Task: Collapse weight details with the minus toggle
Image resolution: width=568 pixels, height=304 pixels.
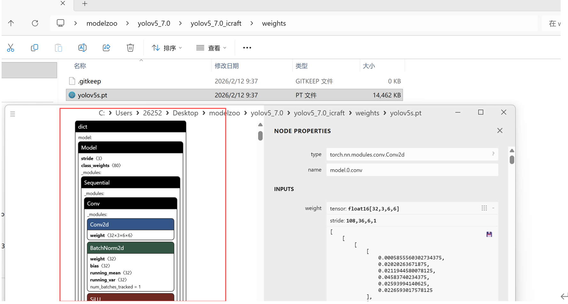Action: pyautogui.click(x=493, y=208)
